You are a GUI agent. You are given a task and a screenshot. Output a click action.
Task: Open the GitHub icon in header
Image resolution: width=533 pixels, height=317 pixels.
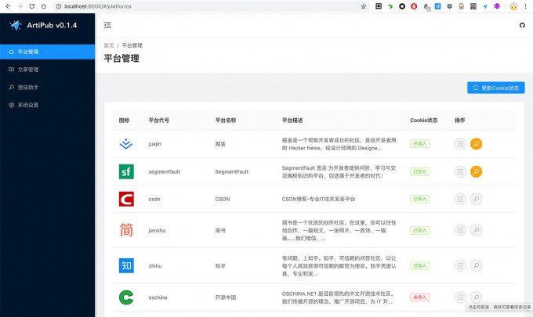[522, 25]
